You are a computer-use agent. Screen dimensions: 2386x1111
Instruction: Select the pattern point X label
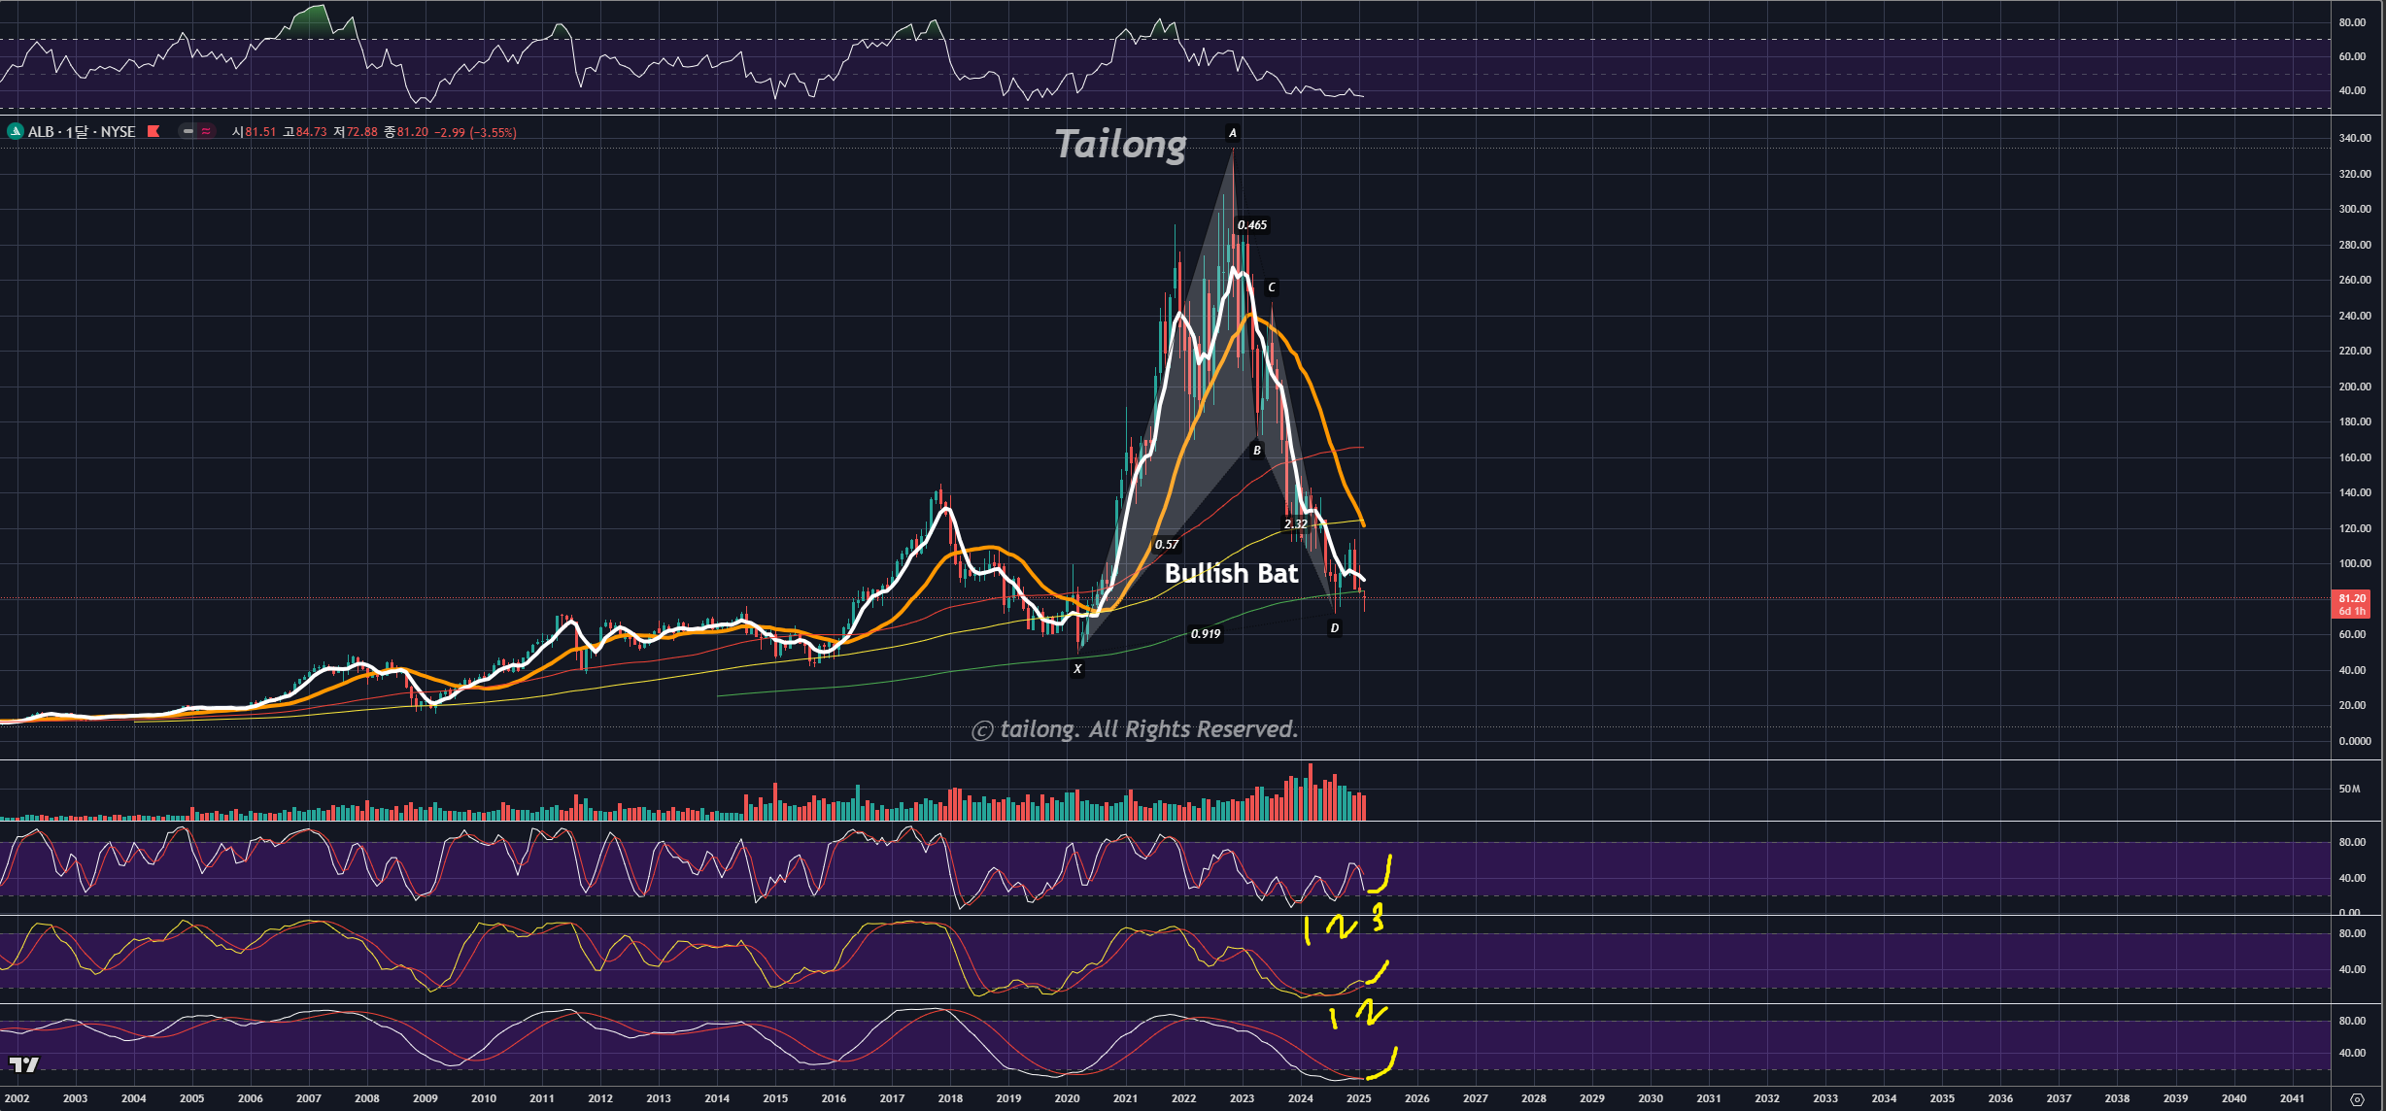[1077, 669]
